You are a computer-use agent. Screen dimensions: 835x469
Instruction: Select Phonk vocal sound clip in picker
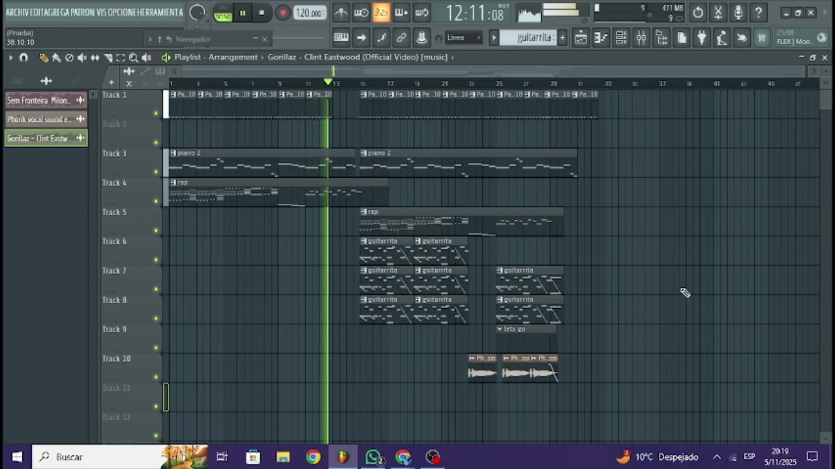(46, 119)
